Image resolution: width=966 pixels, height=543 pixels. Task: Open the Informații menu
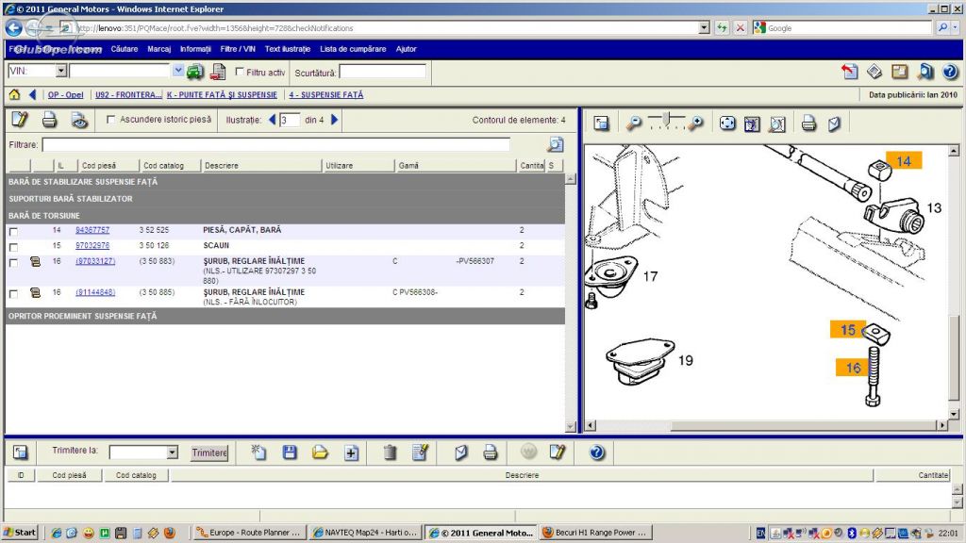coord(195,49)
